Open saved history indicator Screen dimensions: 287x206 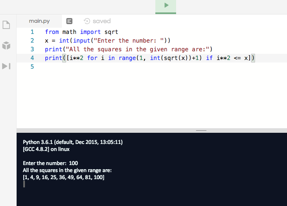click(97, 21)
